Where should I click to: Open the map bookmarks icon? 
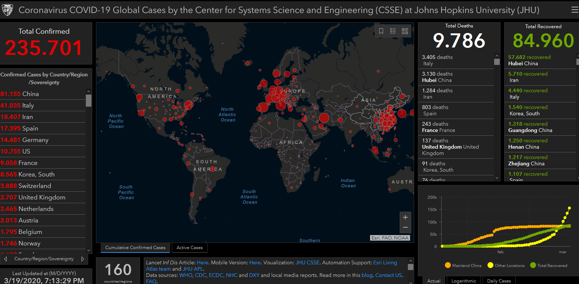381,31
